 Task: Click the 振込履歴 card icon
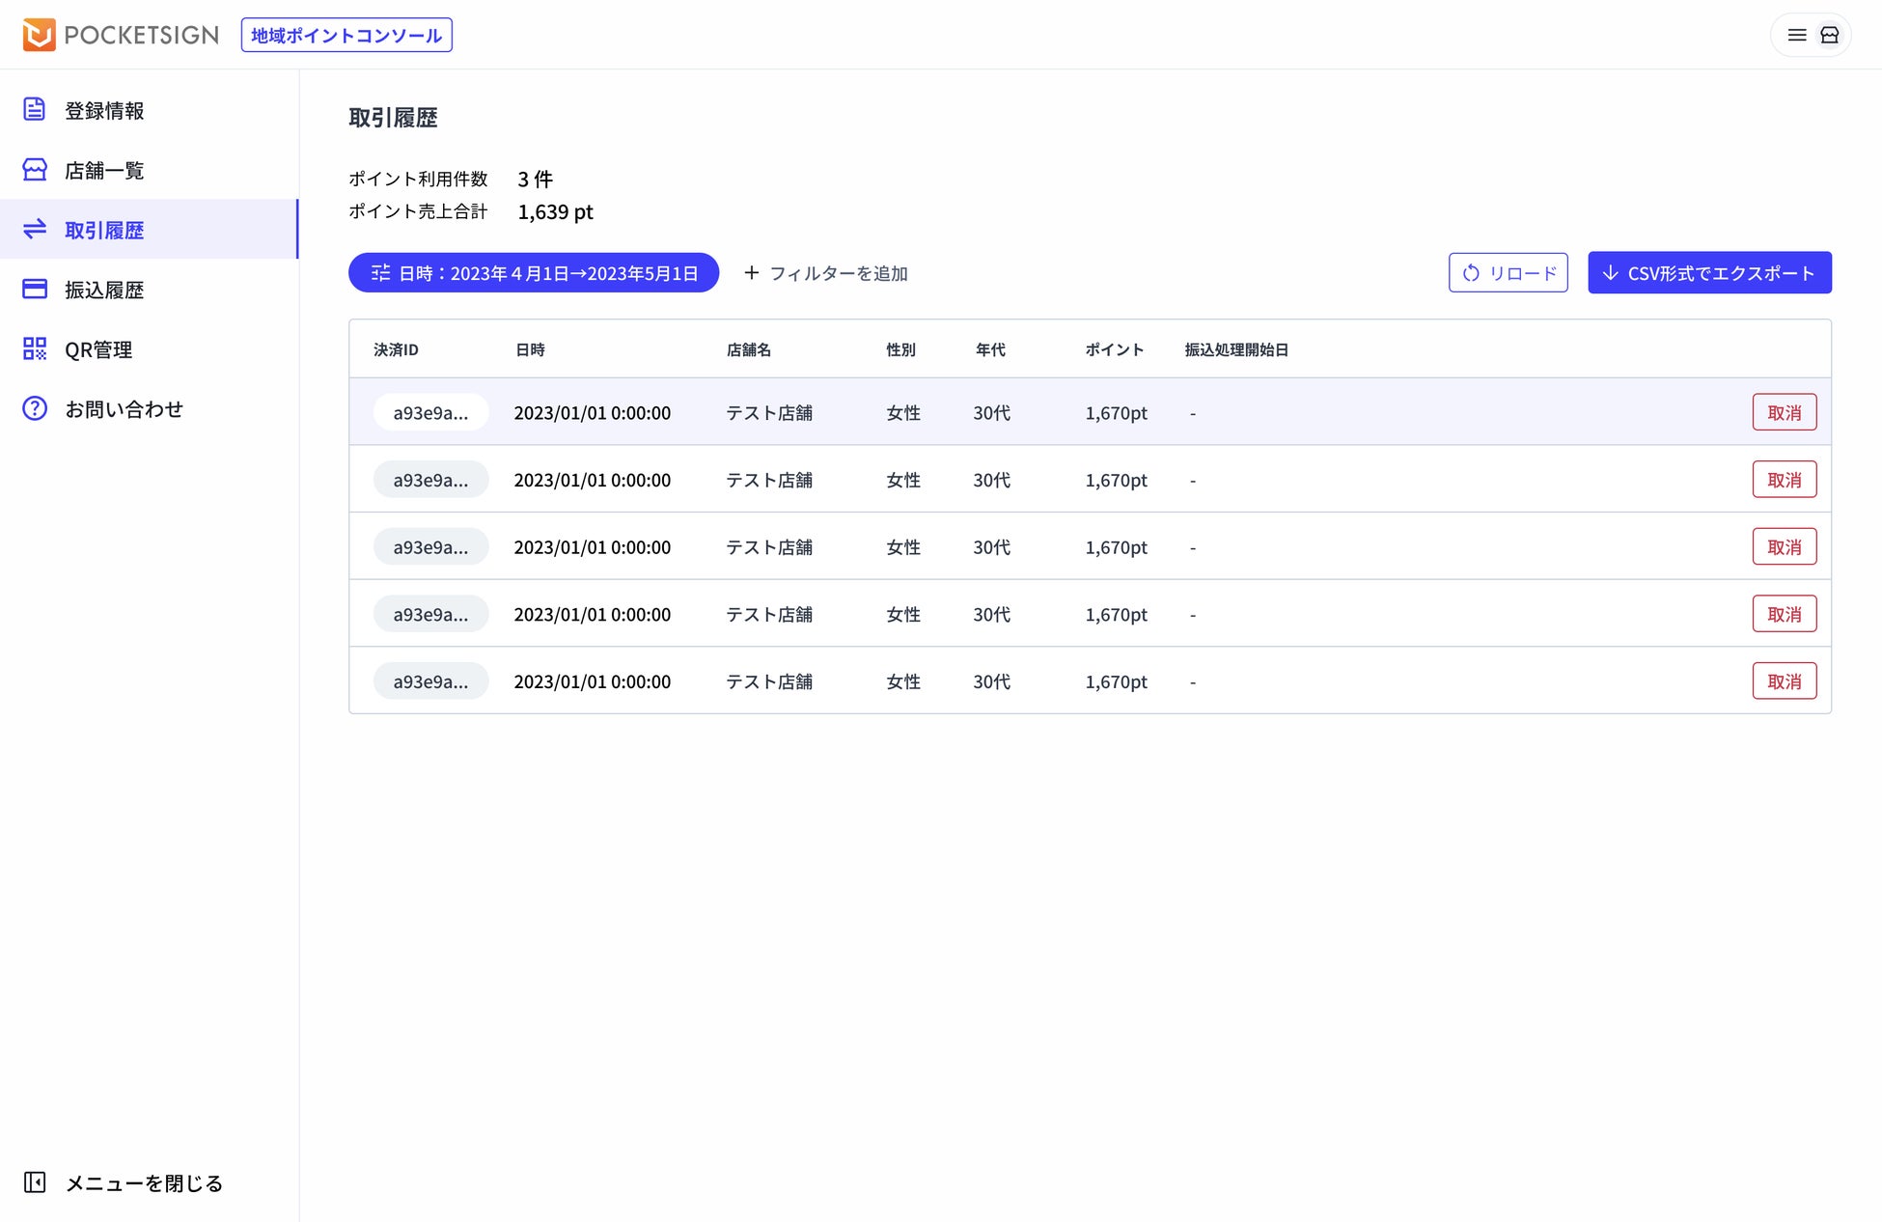point(35,290)
